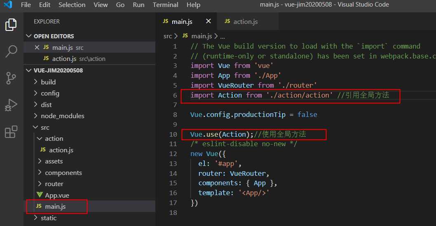Place cursor on 'Vue.use(Action);' code line
436x226 pixels.
tap(222, 134)
